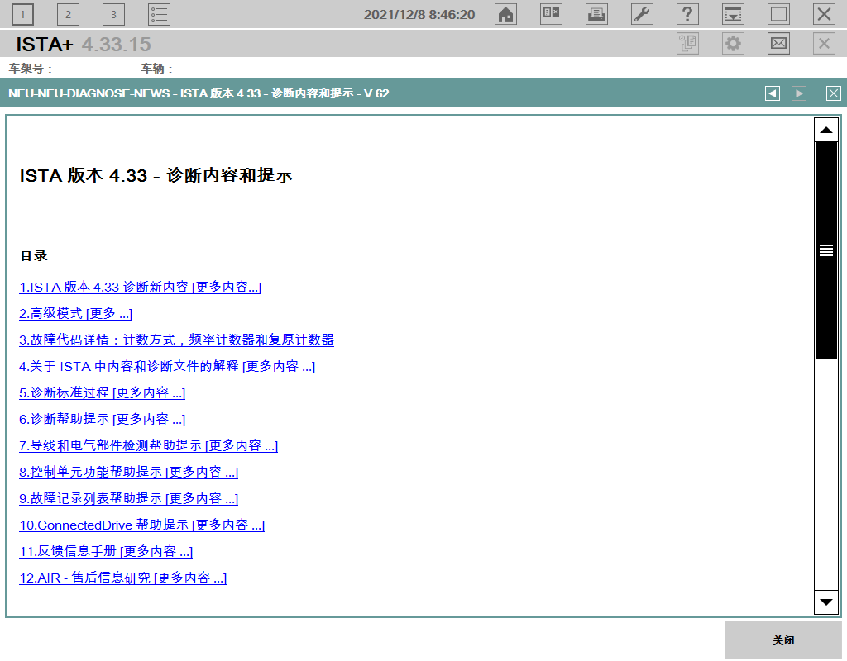Open the display/compare window icon
Image resolution: width=847 pixels, height=661 pixels.
point(551,15)
